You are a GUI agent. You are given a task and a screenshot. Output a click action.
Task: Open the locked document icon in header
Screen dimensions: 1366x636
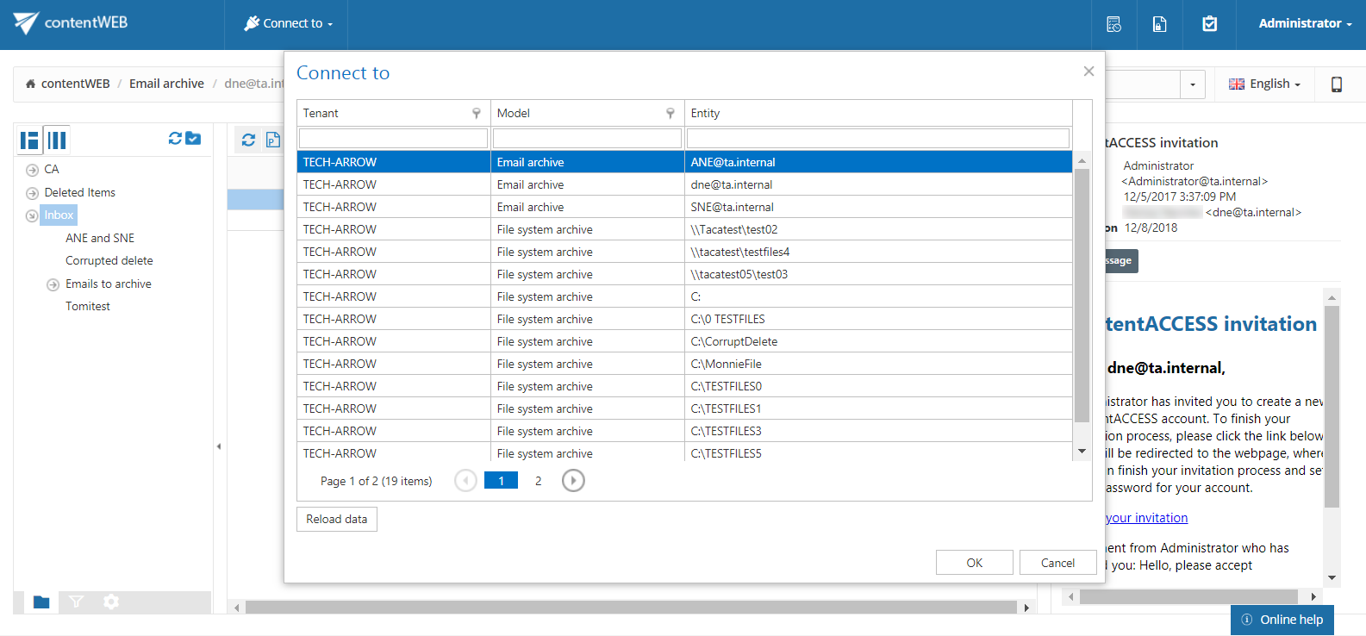click(x=1160, y=24)
